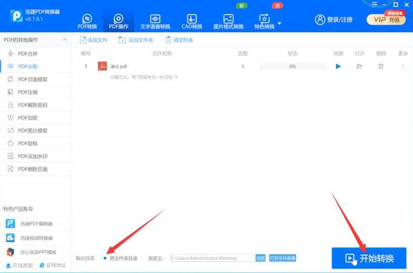Open 迅捷PDF编辑器 recommended product
Screen dimensions: 413x273
click(36, 224)
